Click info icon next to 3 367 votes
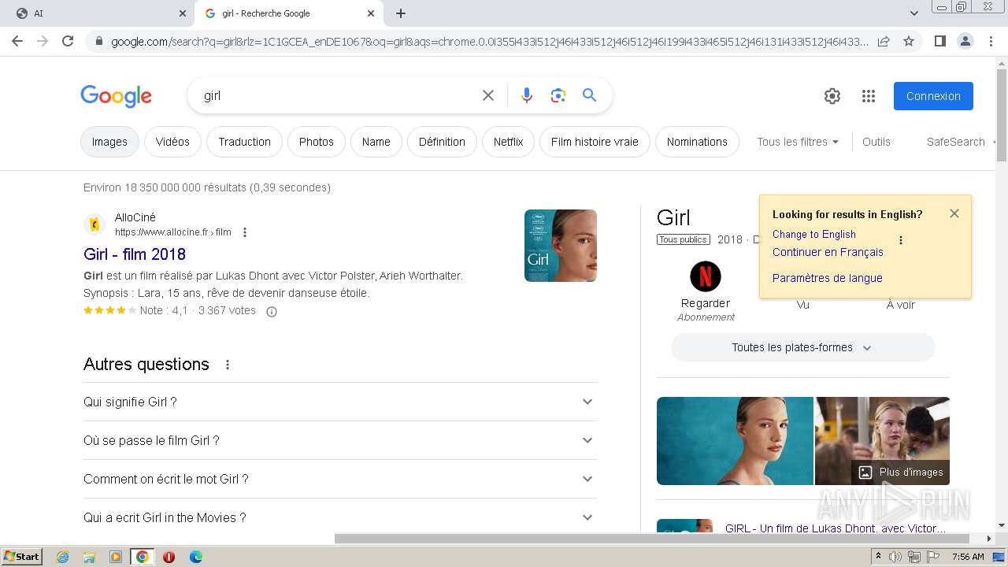The height and width of the screenshot is (567, 1008). [x=272, y=311]
